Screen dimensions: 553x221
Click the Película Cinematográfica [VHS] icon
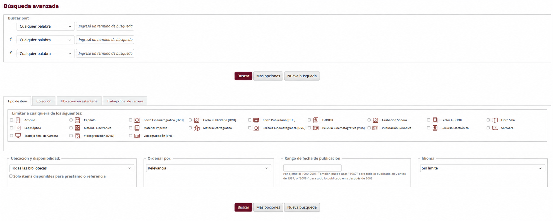[x=316, y=128]
